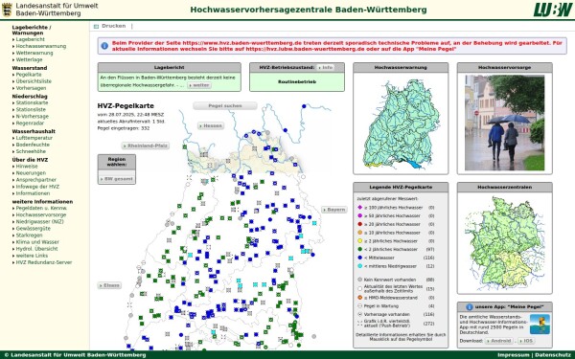Click the LUBW logo
The image size is (575, 359).
click(x=553, y=10)
